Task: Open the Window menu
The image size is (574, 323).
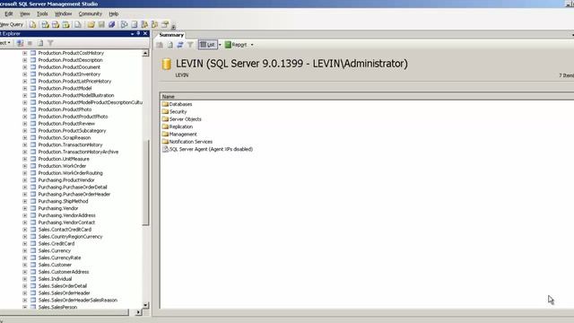Action: pyautogui.click(x=63, y=14)
